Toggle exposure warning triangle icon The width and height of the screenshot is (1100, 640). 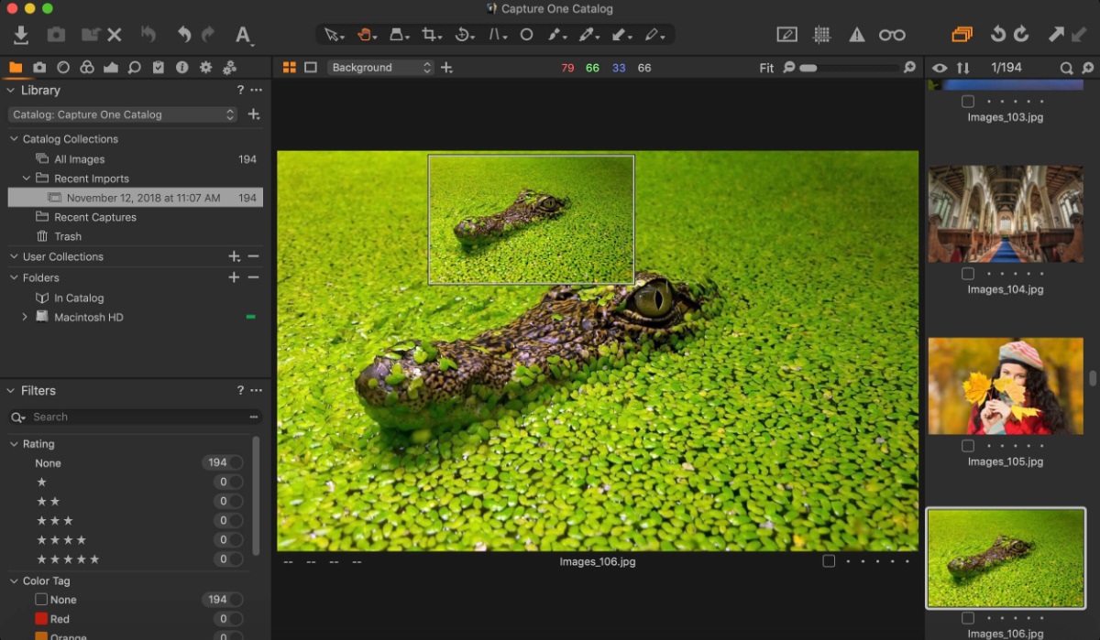point(856,35)
